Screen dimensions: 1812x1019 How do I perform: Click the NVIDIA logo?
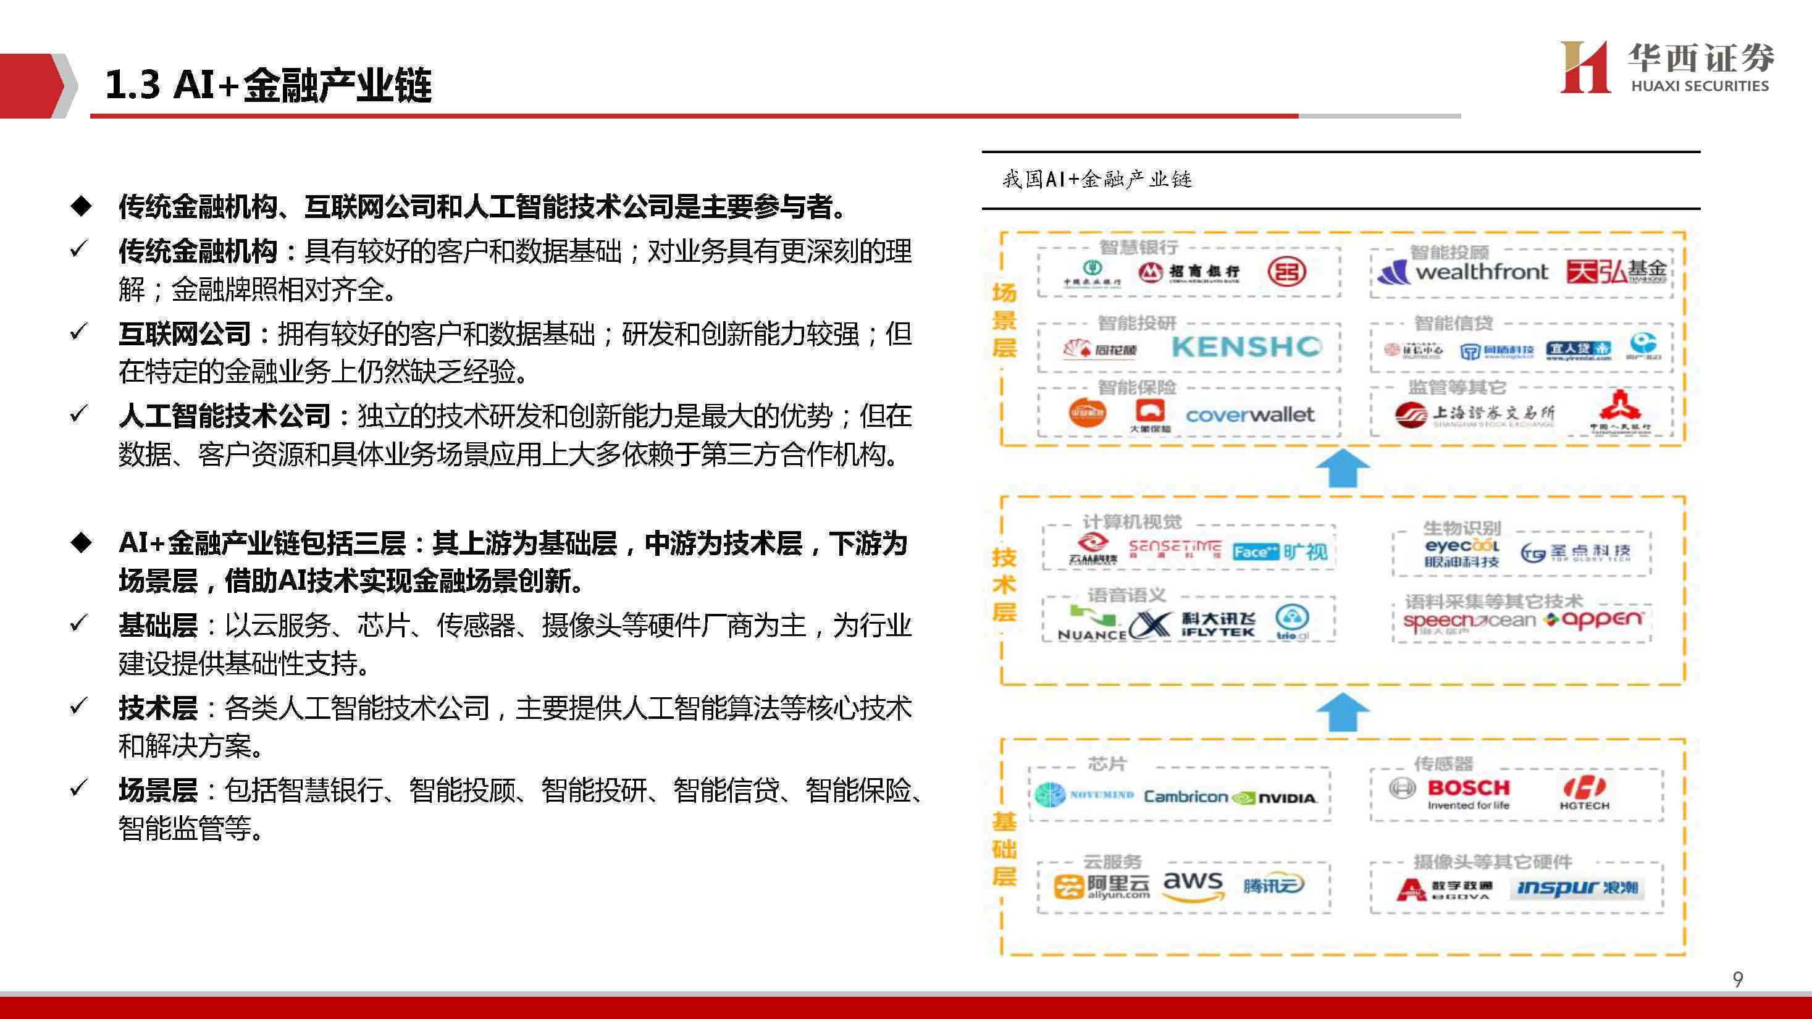pos(1274,798)
